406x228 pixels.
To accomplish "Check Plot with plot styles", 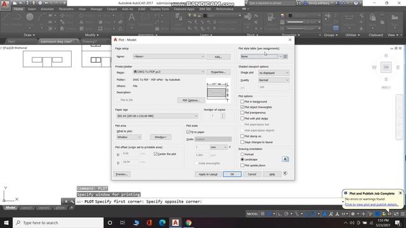I will (242, 118).
